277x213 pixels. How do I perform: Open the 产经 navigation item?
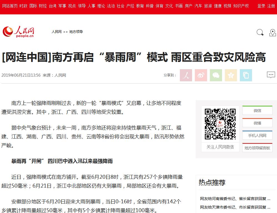[x=130, y=6]
